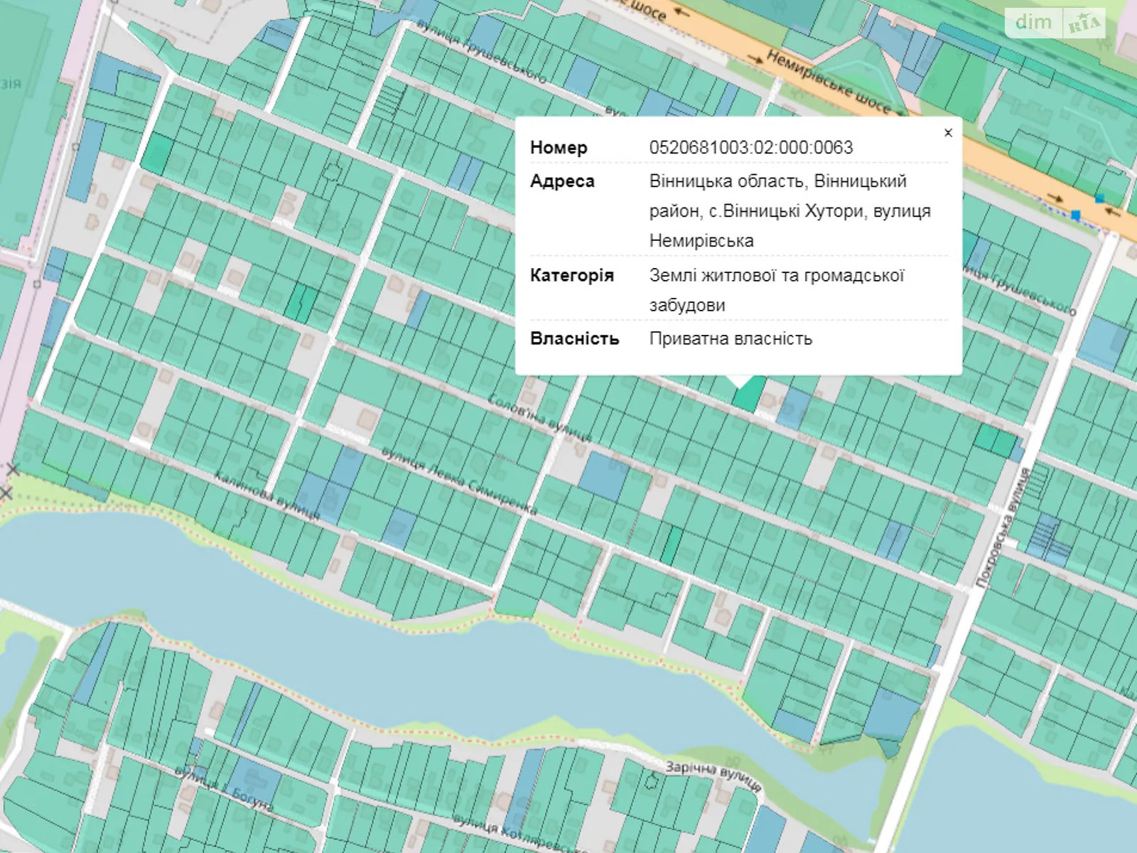Close the parcel info popup

[948, 133]
